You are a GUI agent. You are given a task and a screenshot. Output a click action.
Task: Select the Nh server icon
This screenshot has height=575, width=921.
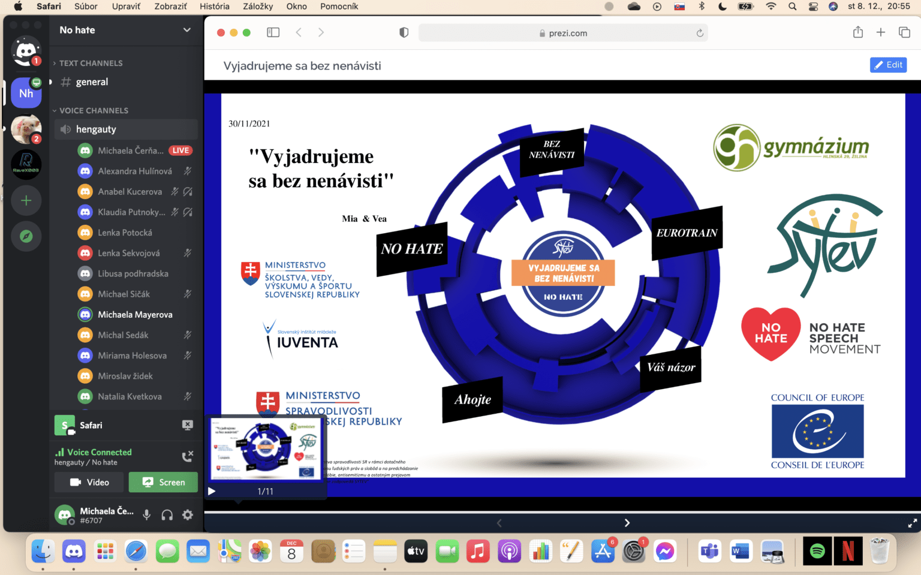click(26, 93)
